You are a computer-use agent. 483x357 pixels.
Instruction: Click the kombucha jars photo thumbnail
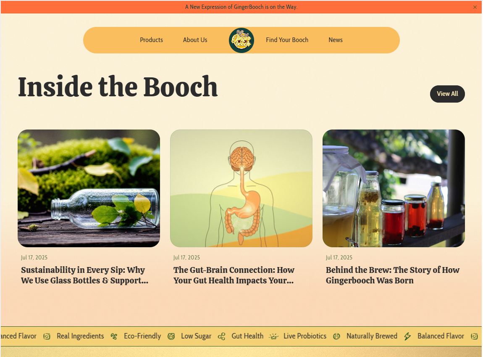pos(394,188)
